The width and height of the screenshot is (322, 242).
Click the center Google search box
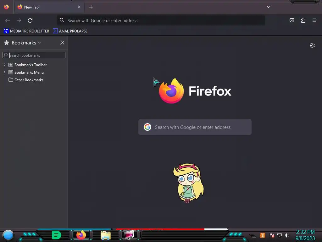tap(195, 127)
